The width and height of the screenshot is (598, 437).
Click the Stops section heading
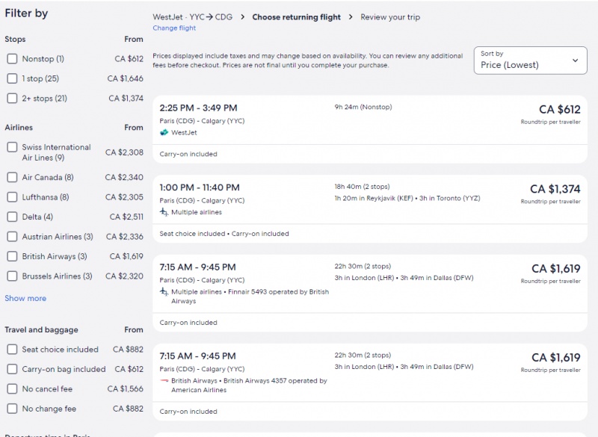click(15, 40)
